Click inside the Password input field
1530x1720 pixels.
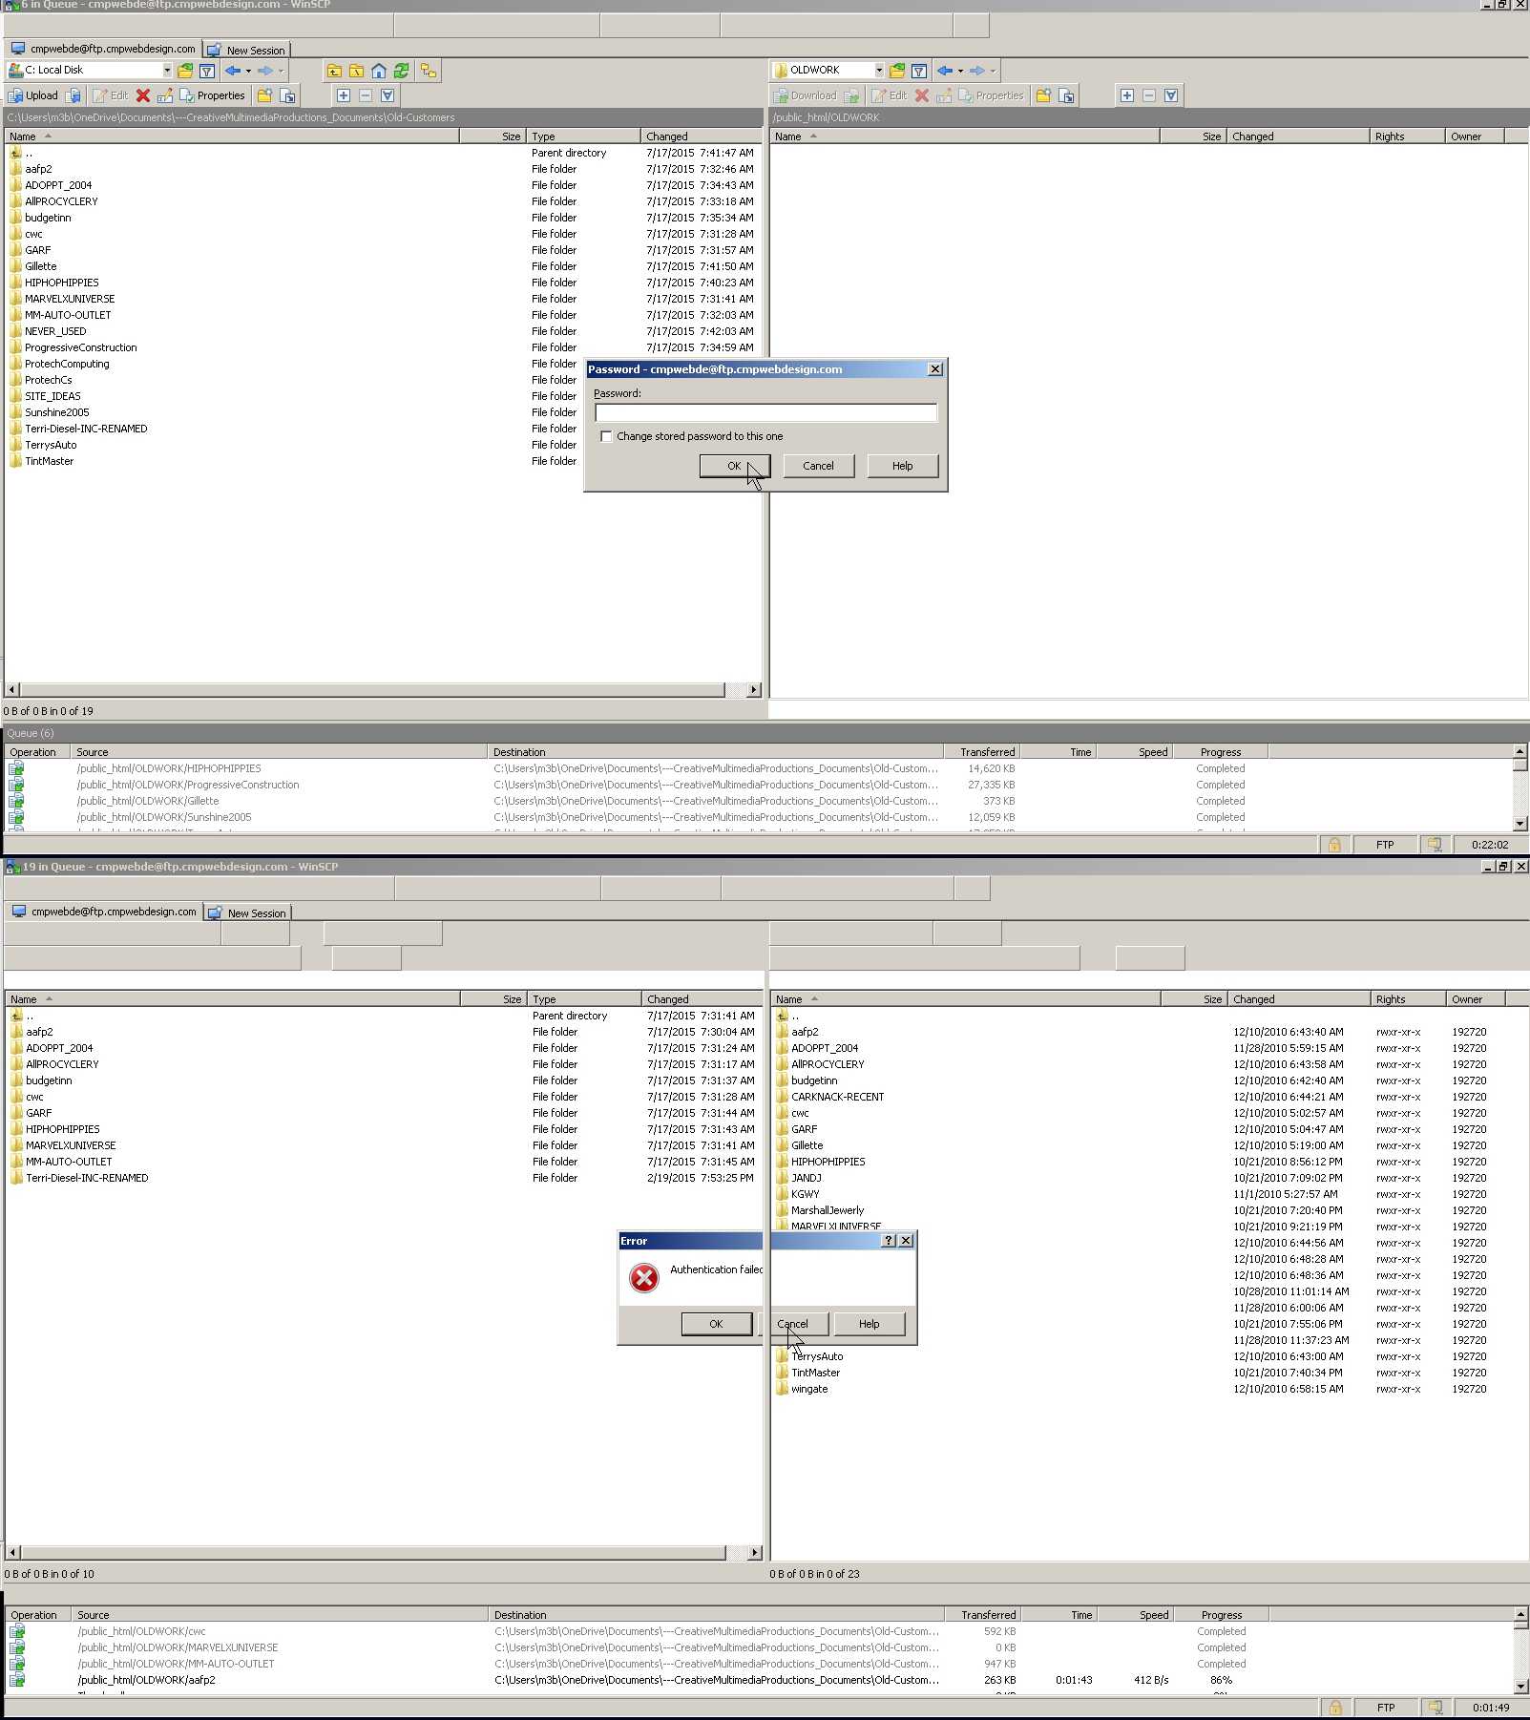764,412
